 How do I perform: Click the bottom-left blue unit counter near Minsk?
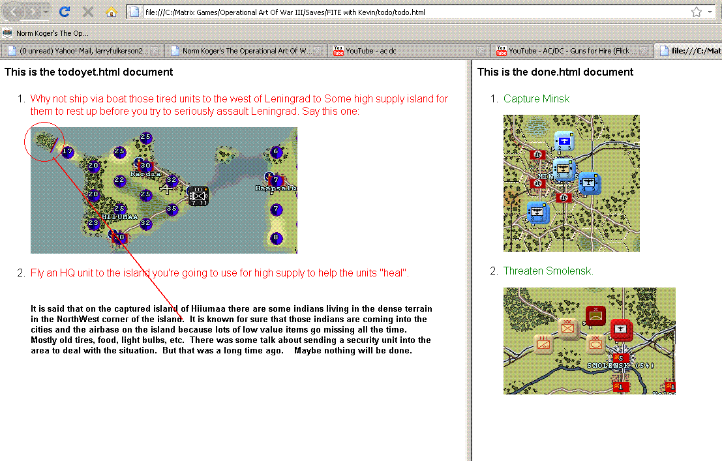tap(537, 213)
